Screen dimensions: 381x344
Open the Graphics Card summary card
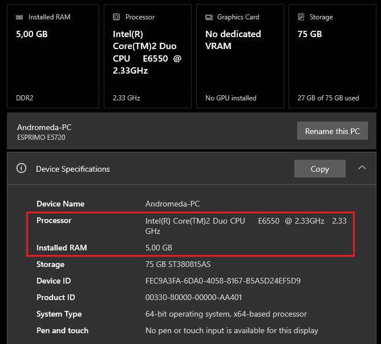pos(240,57)
